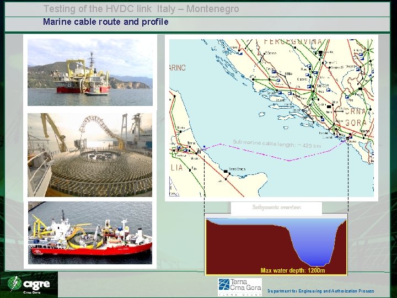Click the 'Bathymetric overview:' caption
Image resolution: width=397 pixels, height=298 pixels.
click(x=276, y=207)
